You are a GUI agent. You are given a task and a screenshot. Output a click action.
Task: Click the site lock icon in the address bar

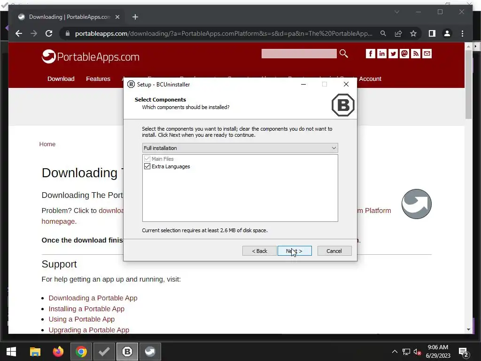pyautogui.click(x=68, y=33)
